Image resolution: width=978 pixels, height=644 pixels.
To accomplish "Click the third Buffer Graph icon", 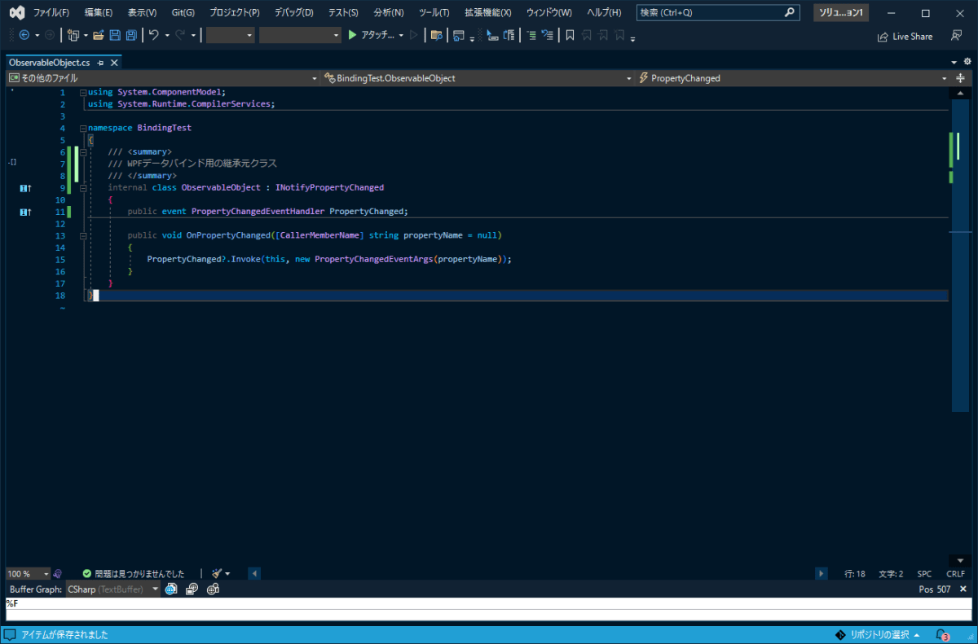I will coord(213,589).
